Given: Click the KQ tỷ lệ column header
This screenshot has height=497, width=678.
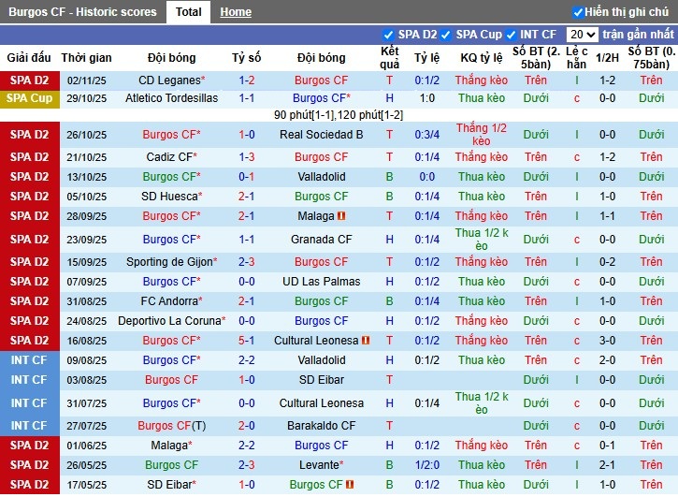Looking at the screenshot, I should [x=482, y=58].
